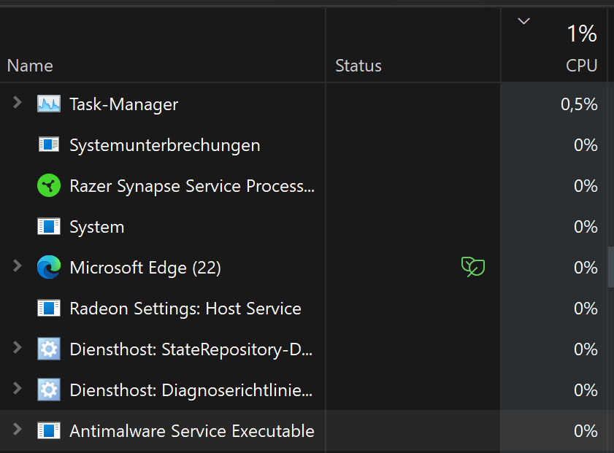Select the Razer Synapse Service Process row
614x453 pixels.
(x=191, y=186)
